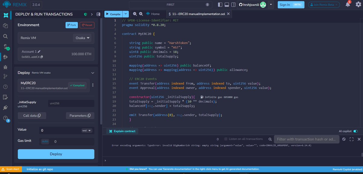
Task: Close the terminal panel X
Action: point(359,139)
